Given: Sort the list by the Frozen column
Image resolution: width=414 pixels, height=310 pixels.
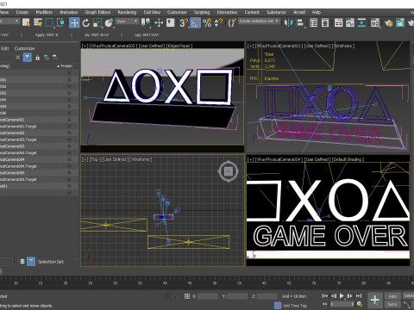Looking at the screenshot, I should coord(66,66).
